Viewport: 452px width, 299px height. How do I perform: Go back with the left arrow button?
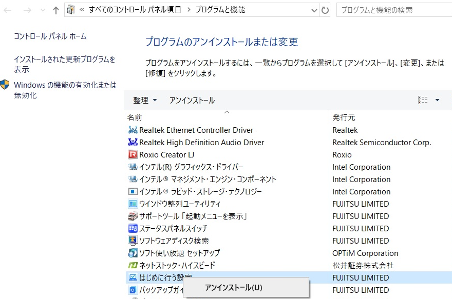point(8,10)
